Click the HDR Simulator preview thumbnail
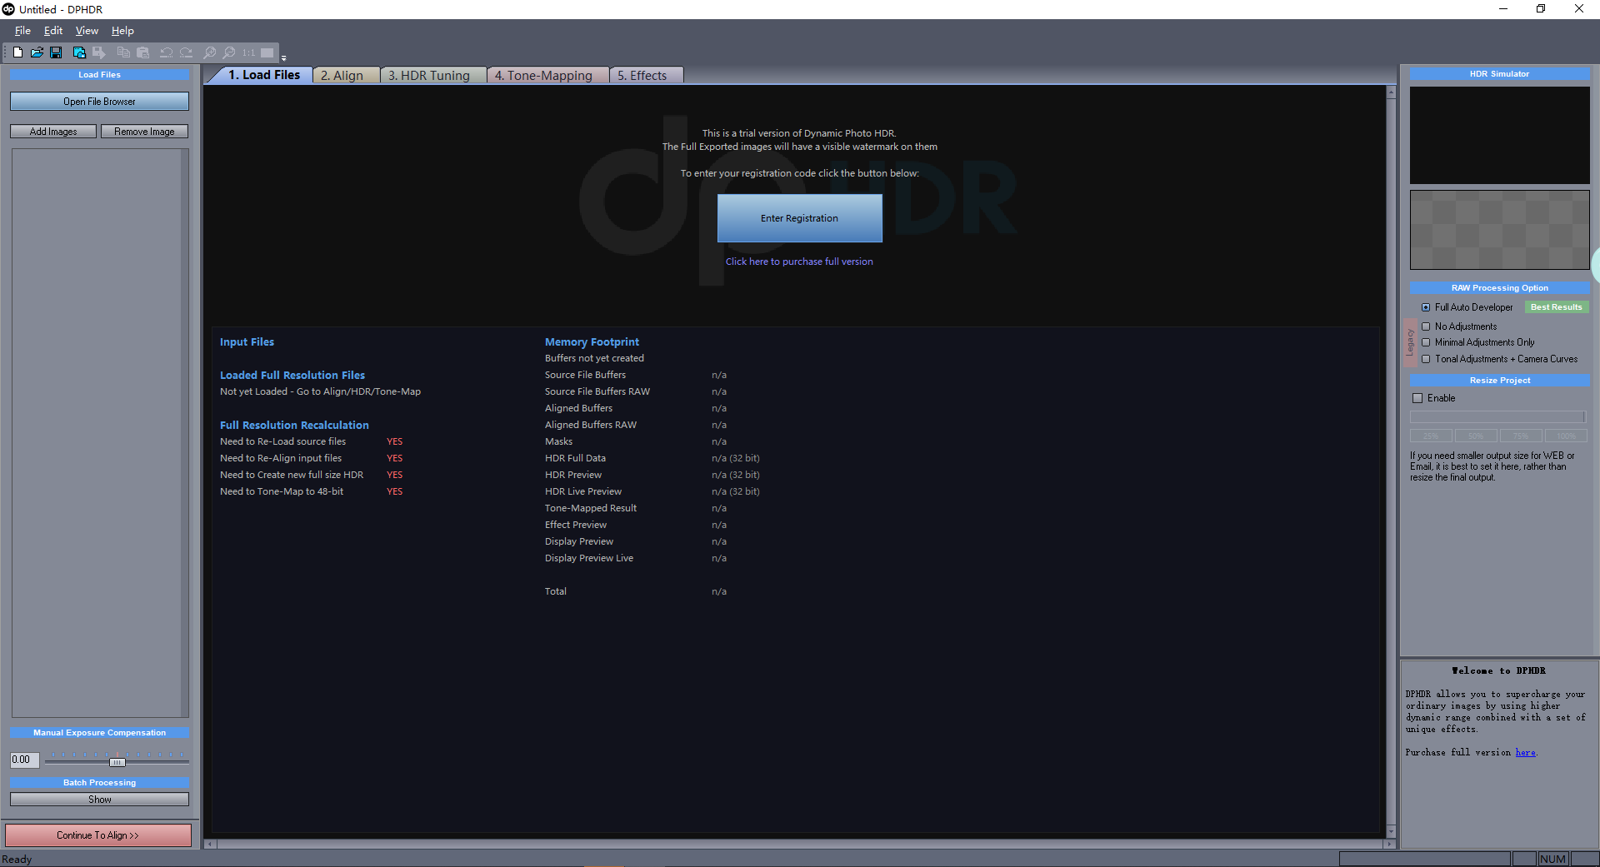Image resolution: width=1600 pixels, height=867 pixels. 1499,135
